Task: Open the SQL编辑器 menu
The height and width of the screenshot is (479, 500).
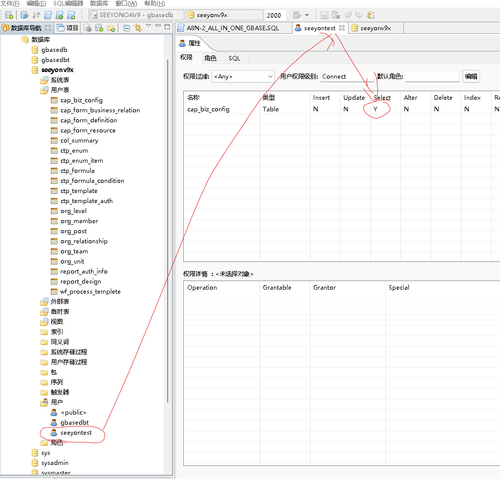Action: pyautogui.click(x=68, y=4)
